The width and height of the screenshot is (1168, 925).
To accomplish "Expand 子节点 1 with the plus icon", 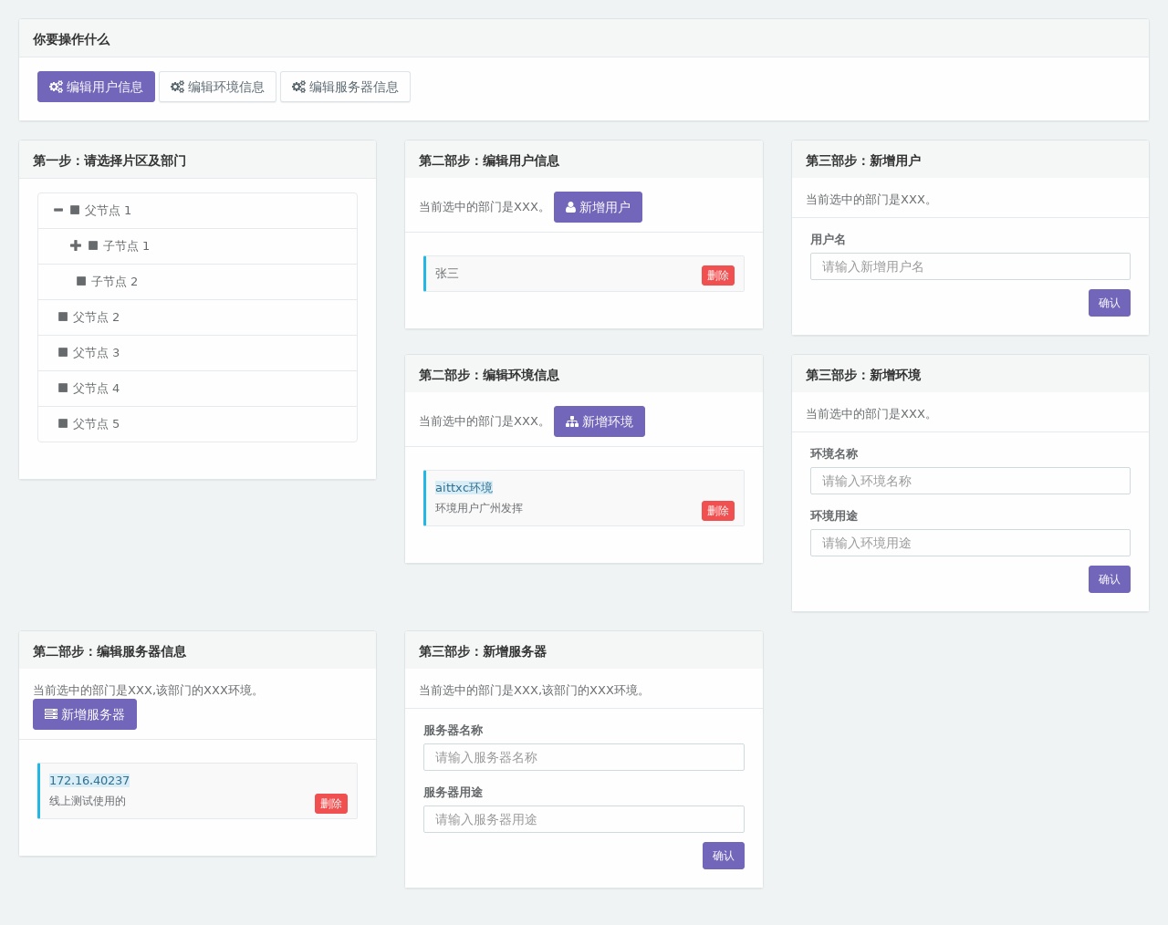I will 76,246.
